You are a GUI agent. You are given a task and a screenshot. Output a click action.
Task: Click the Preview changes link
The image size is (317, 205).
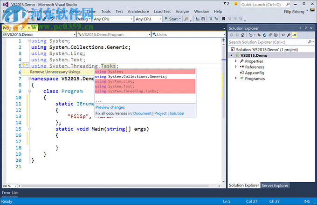click(x=110, y=107)
